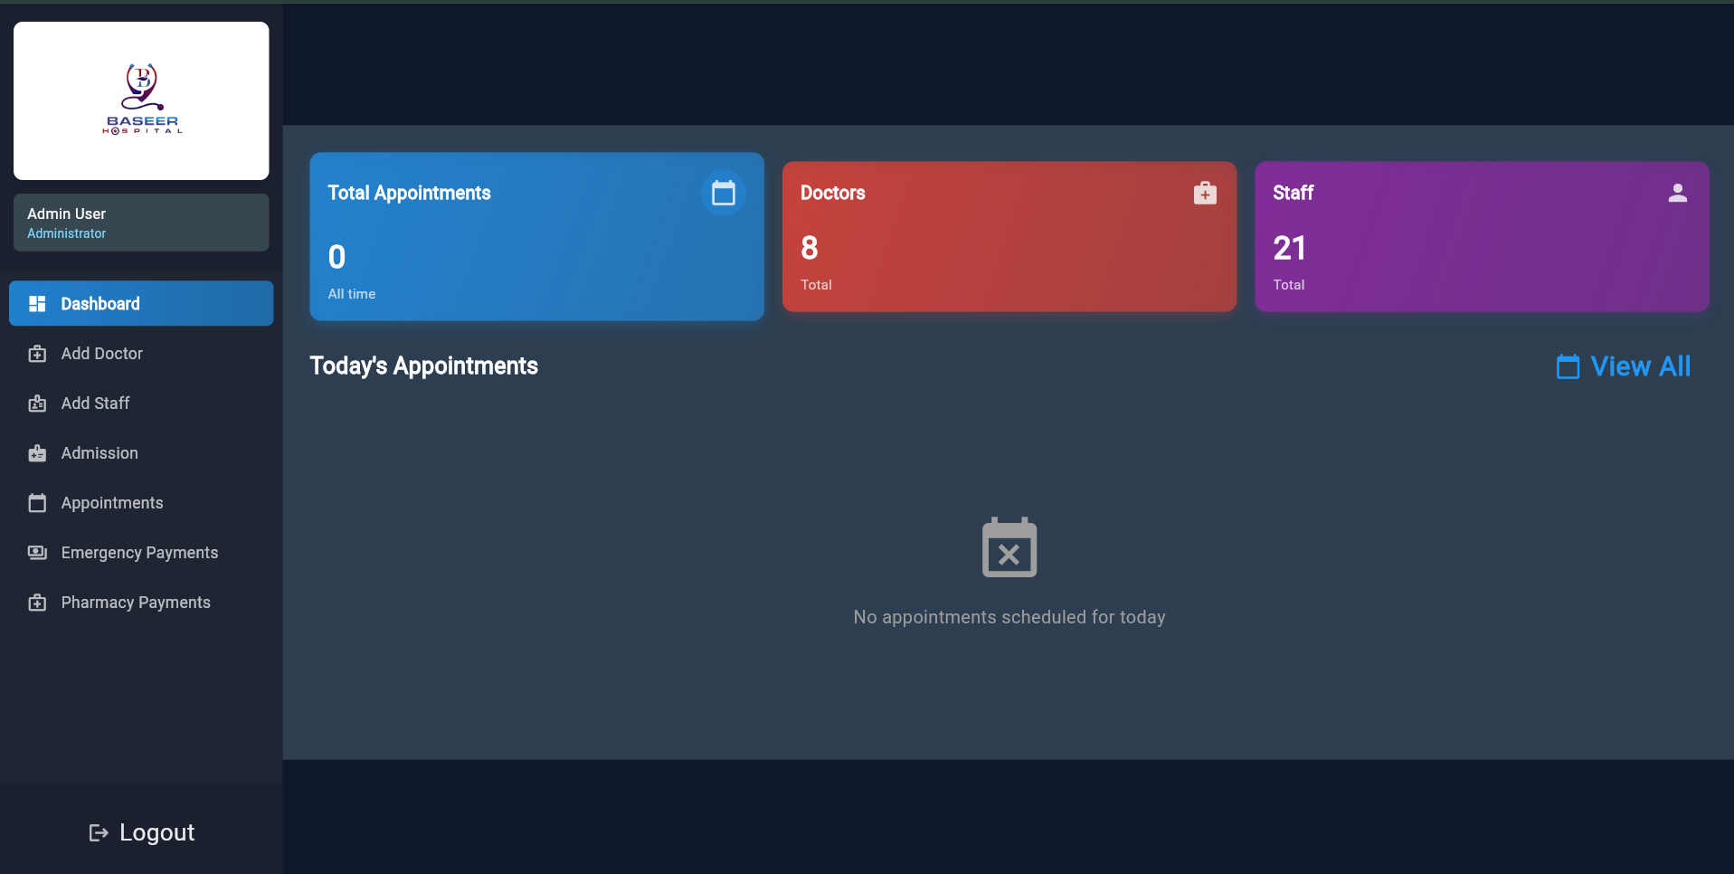1734x874 pixels.
Task: Click the Emergency Payments money icon
Action: pyautogui.click(x=37, y=553)
